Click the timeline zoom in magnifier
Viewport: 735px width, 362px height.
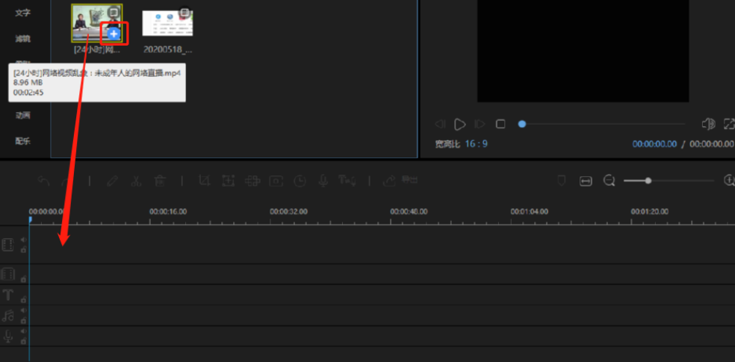729,181
